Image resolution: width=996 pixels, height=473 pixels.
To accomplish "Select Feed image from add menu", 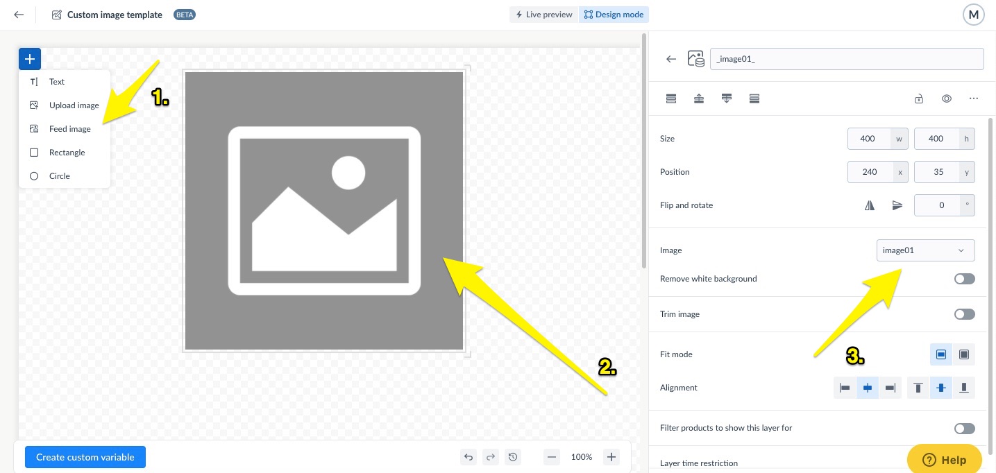I will [x=69, y=129].
